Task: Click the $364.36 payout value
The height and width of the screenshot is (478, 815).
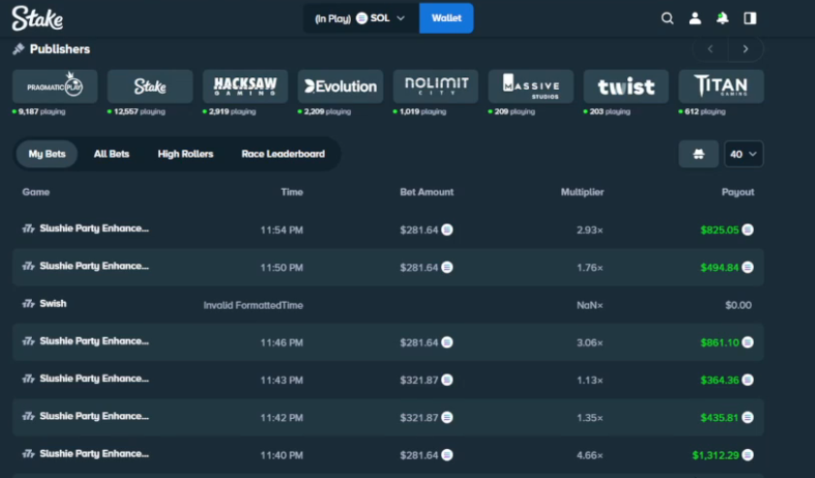Action: point(719,380)
